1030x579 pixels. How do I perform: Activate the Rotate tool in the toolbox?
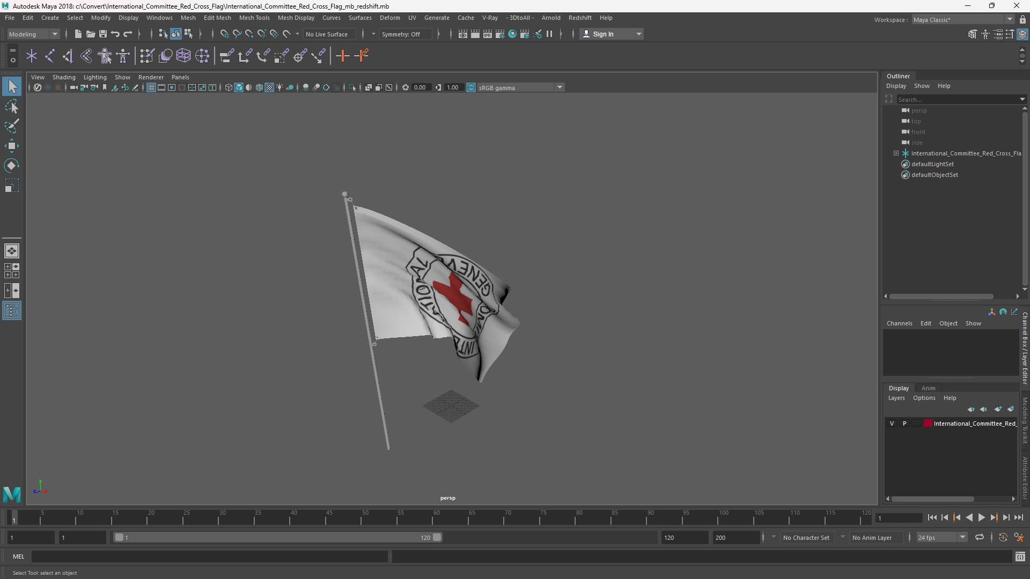point(12,166)
